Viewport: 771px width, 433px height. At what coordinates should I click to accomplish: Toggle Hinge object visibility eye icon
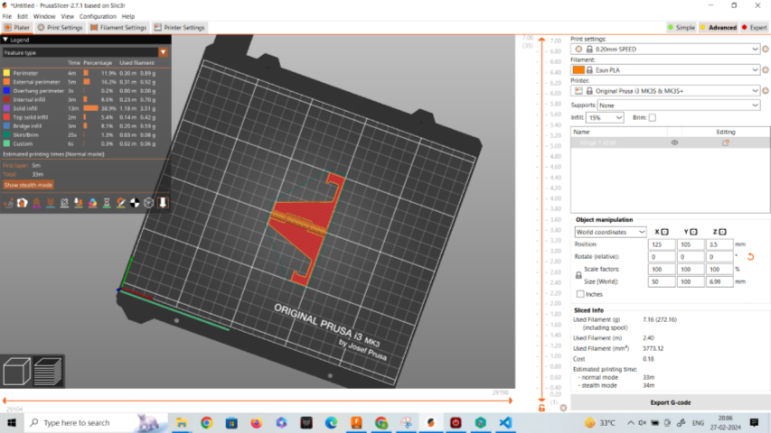[x=674, y=143]
